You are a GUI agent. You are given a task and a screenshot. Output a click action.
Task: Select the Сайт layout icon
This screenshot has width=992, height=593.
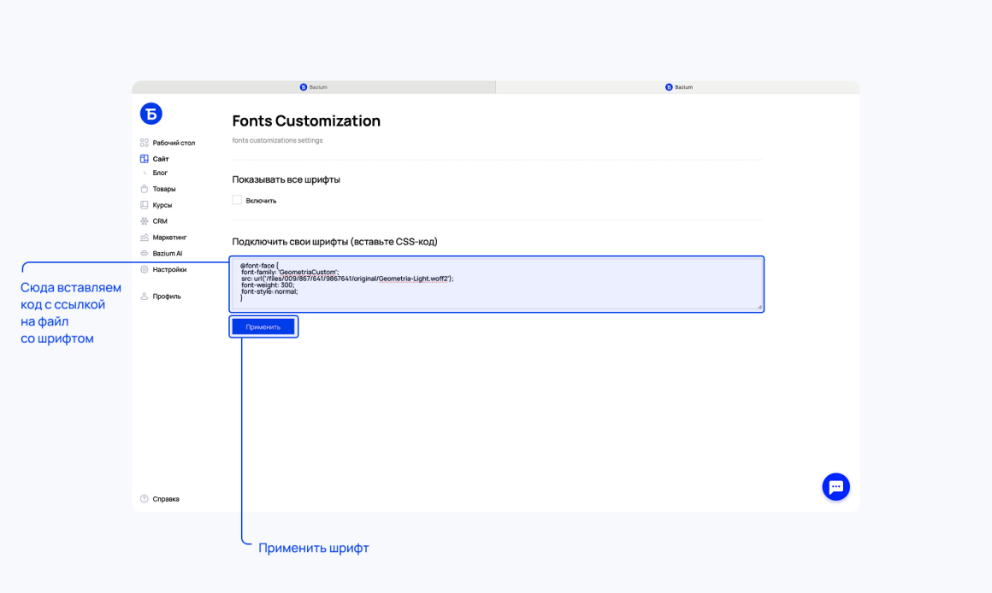[145, 159]
